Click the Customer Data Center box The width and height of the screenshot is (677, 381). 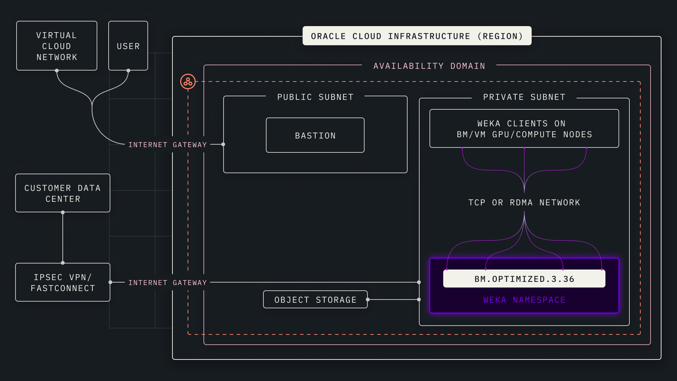tap(62, 193)
